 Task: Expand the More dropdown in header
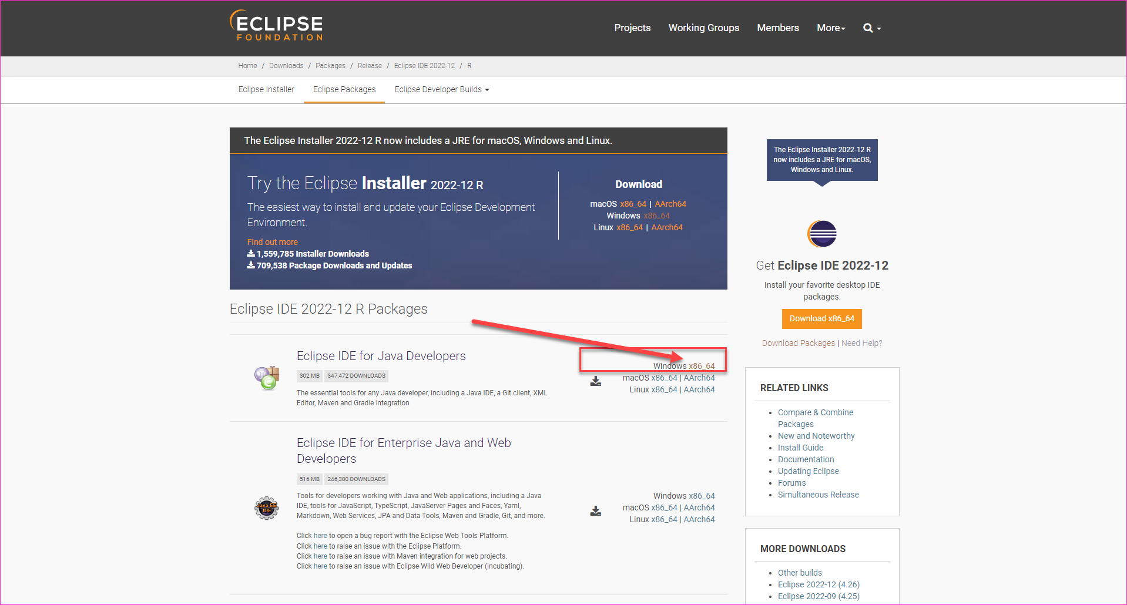pos(831,28)
